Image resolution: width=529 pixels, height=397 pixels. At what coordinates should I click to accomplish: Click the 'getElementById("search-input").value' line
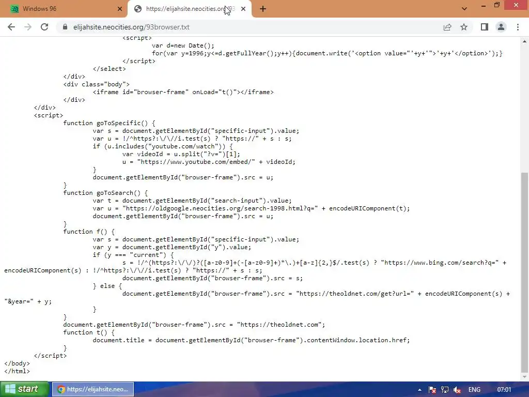tap(192, 201)
